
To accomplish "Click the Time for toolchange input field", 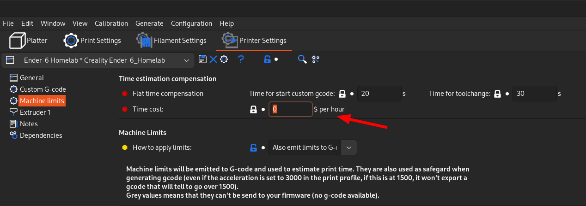I will pos(534,94).
